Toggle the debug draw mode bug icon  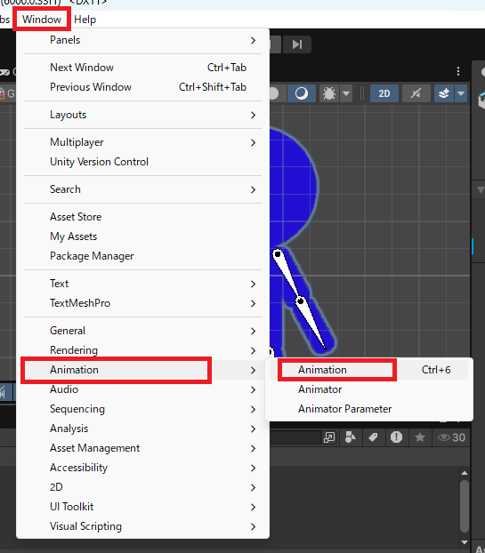pos(329,93)
